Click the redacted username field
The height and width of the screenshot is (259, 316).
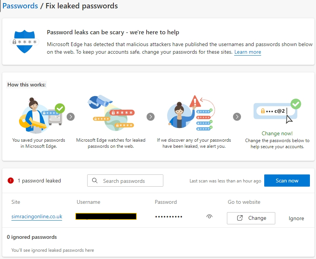106,216
